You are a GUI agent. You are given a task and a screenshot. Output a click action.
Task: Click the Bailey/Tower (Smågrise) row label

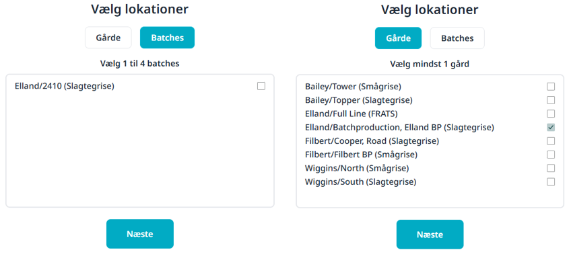tap(353, 87)
